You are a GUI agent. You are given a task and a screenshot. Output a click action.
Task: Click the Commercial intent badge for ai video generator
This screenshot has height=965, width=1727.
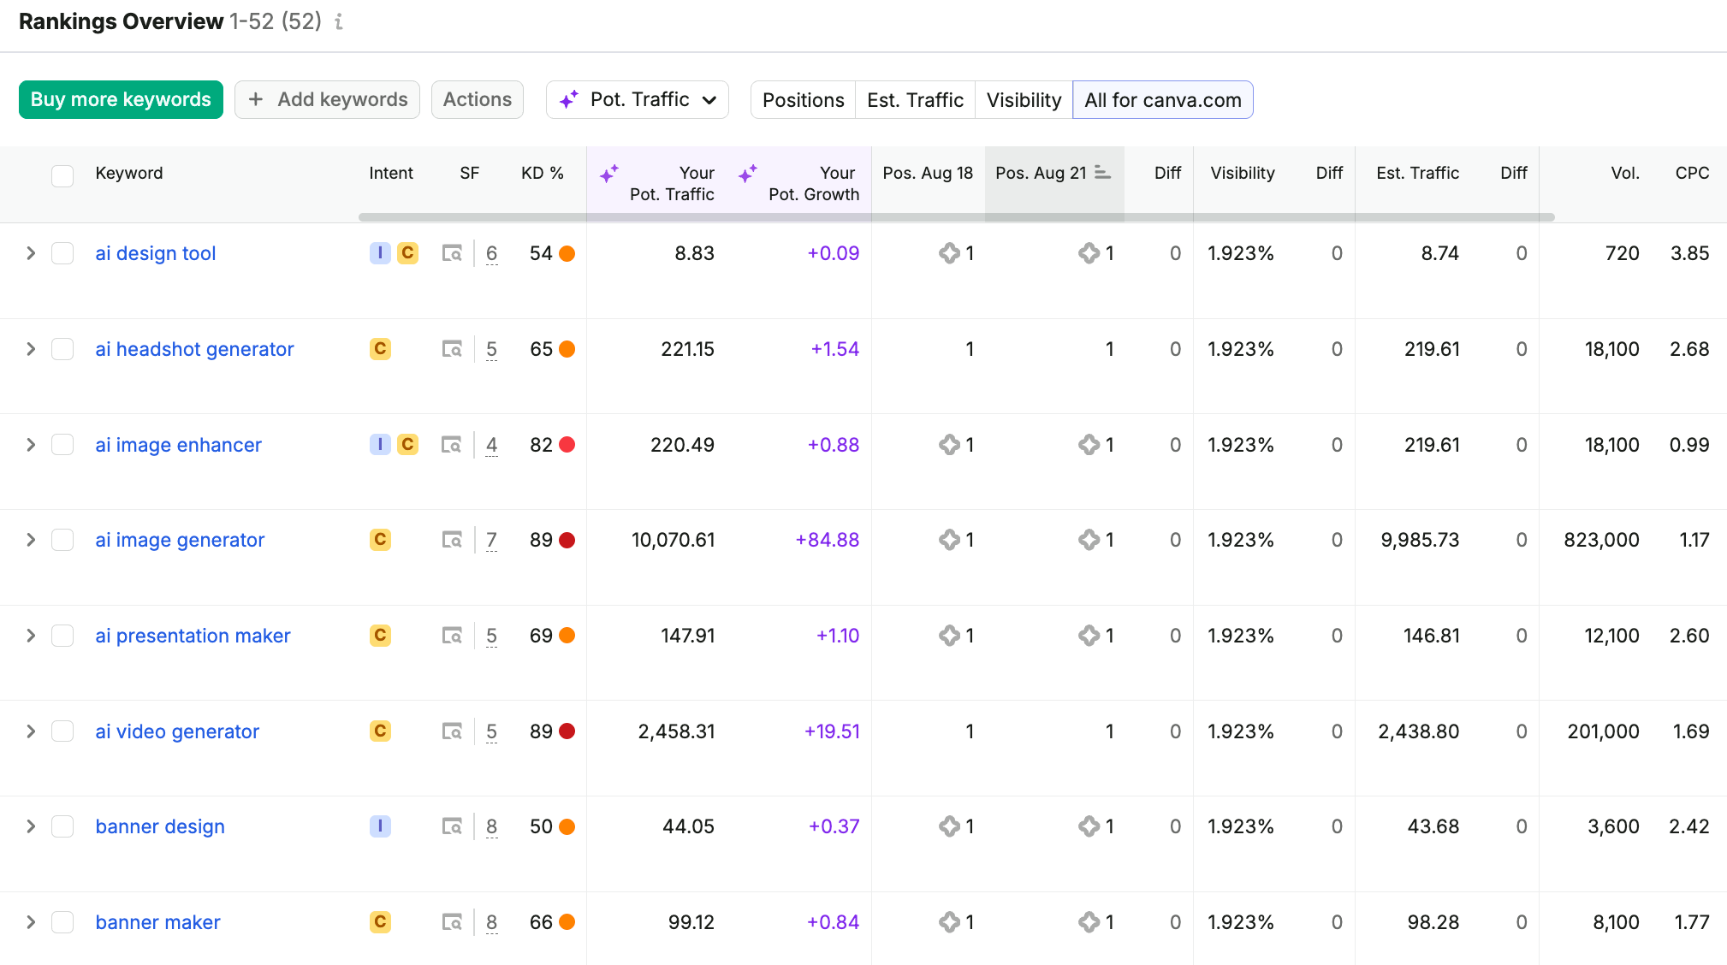[380, 731]
